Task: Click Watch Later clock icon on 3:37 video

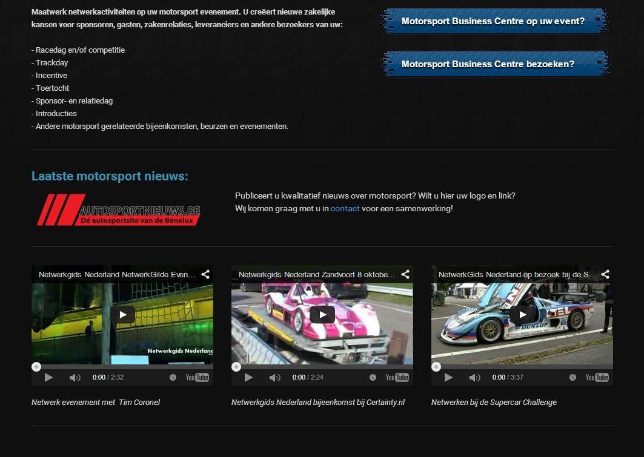Action: (x=573, y=378)
